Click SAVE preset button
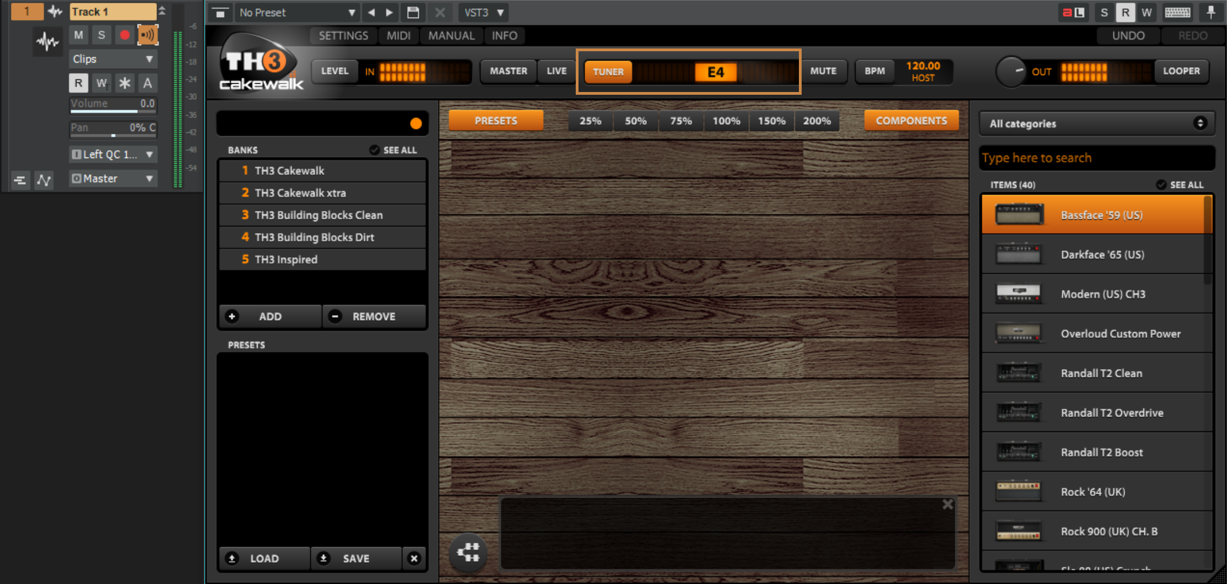Image resolution: width=1227 pixels, height=584 pixels. tap(356, 558)
